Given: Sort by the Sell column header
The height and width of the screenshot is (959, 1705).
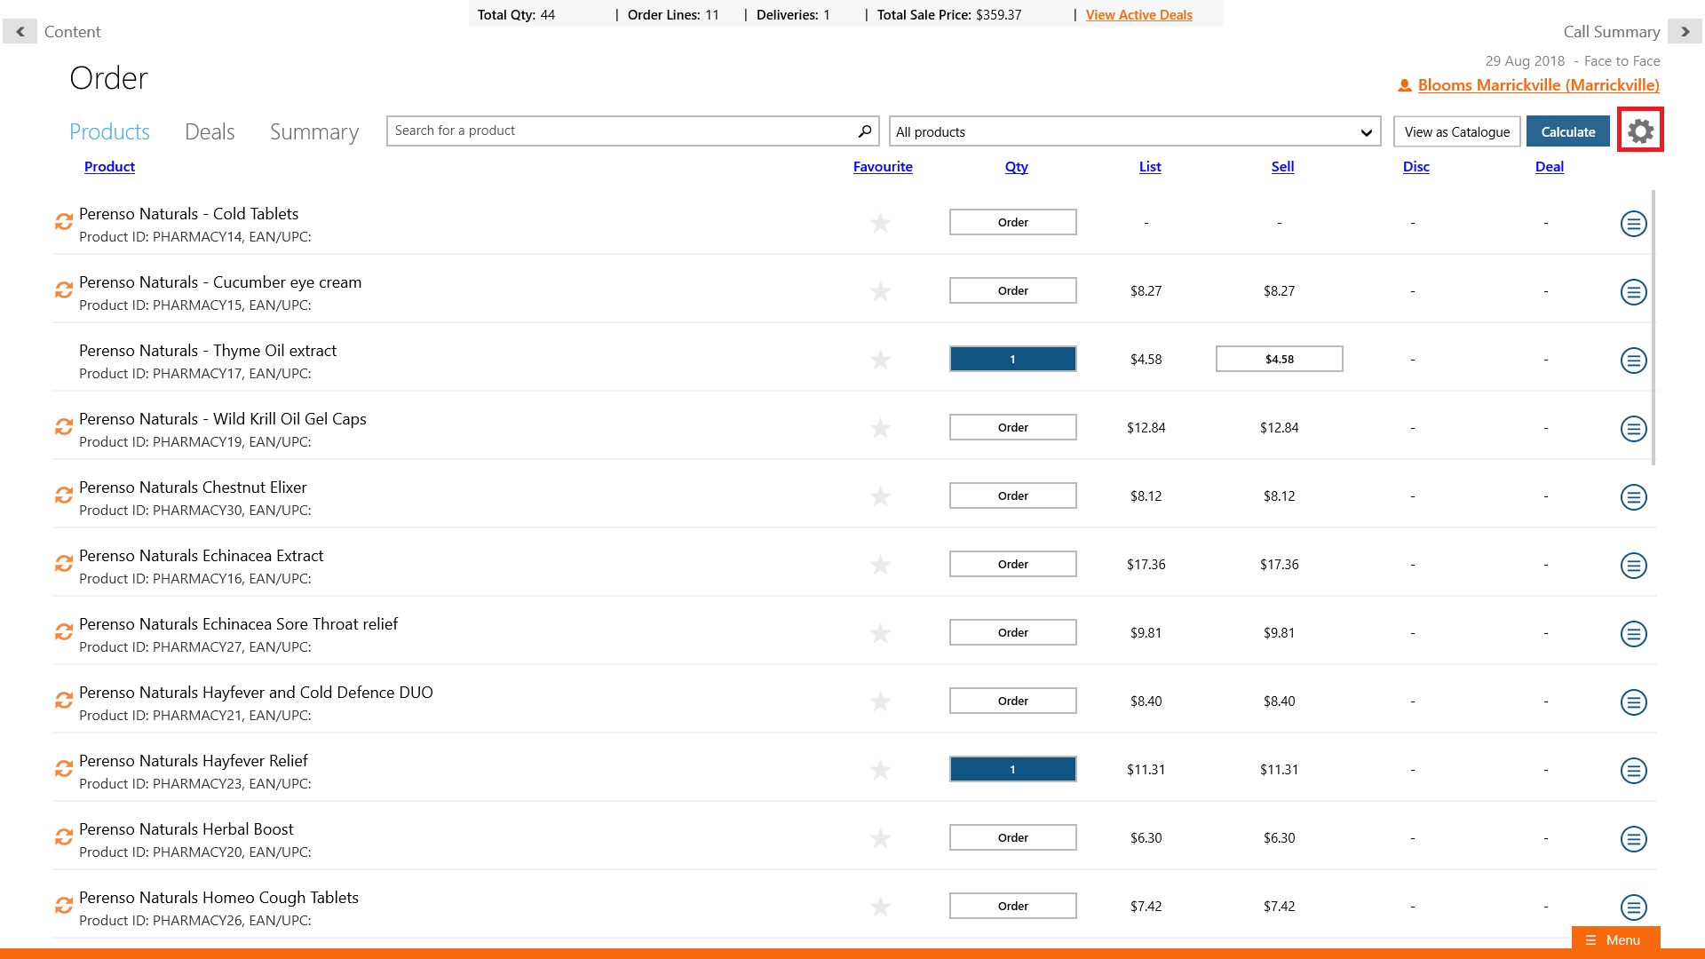Looking at the screenshot, I should tap(1281, 166).
